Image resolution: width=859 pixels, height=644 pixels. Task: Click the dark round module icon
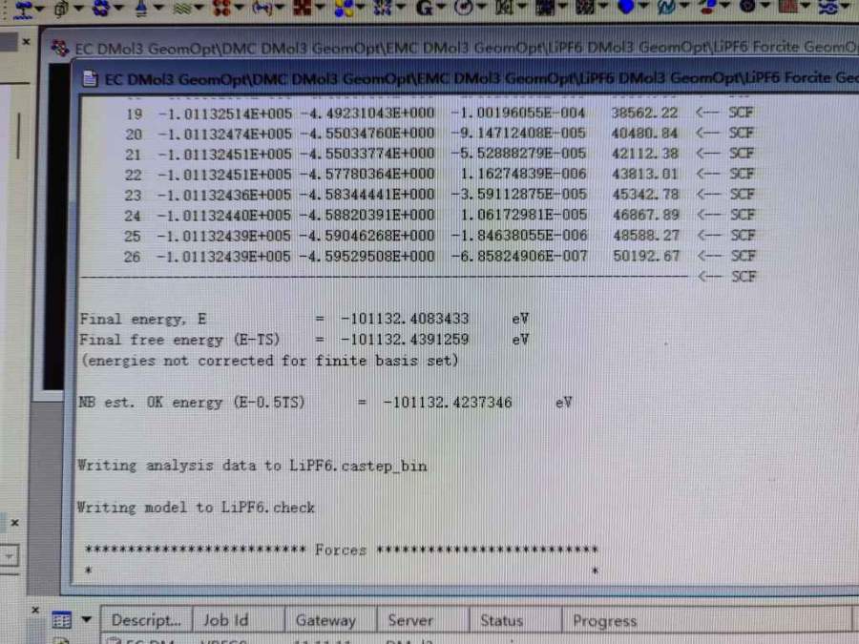[746, 7]
